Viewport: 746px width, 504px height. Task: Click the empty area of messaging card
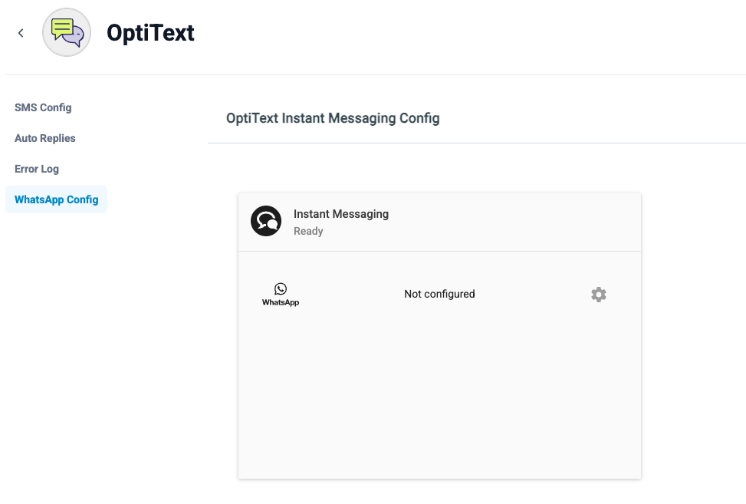[439, 395]
